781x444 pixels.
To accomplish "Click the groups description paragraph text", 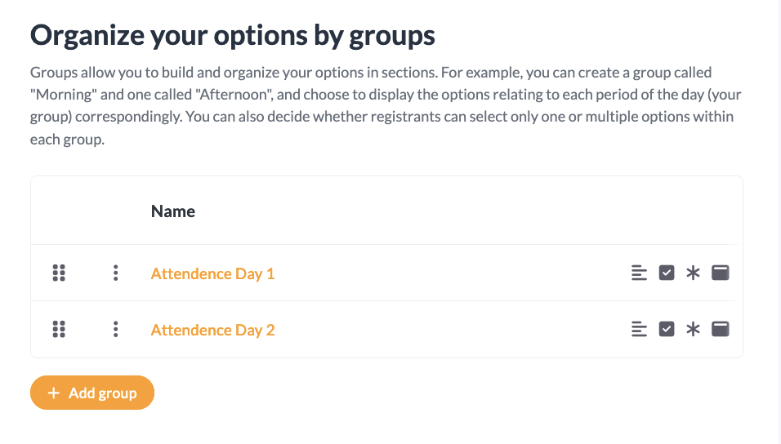I will 384,106.
